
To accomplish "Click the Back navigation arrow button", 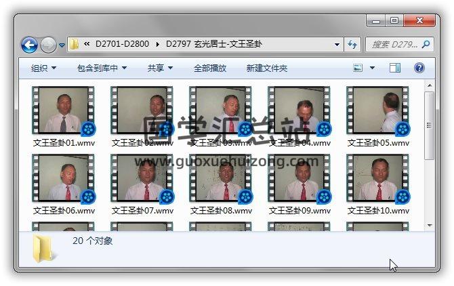I will pyautogui.click(x=29, y=45).
